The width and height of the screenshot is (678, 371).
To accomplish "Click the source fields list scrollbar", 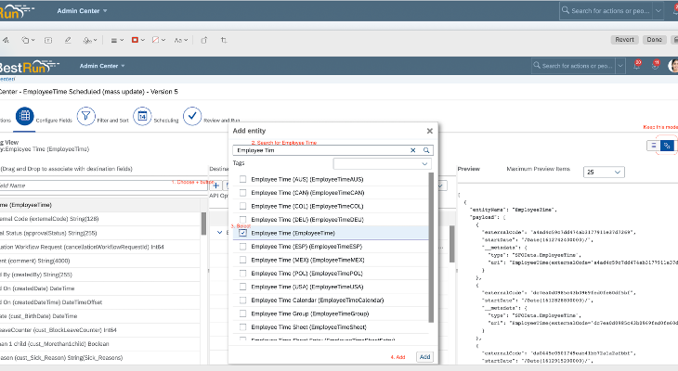I will [203, 224].
